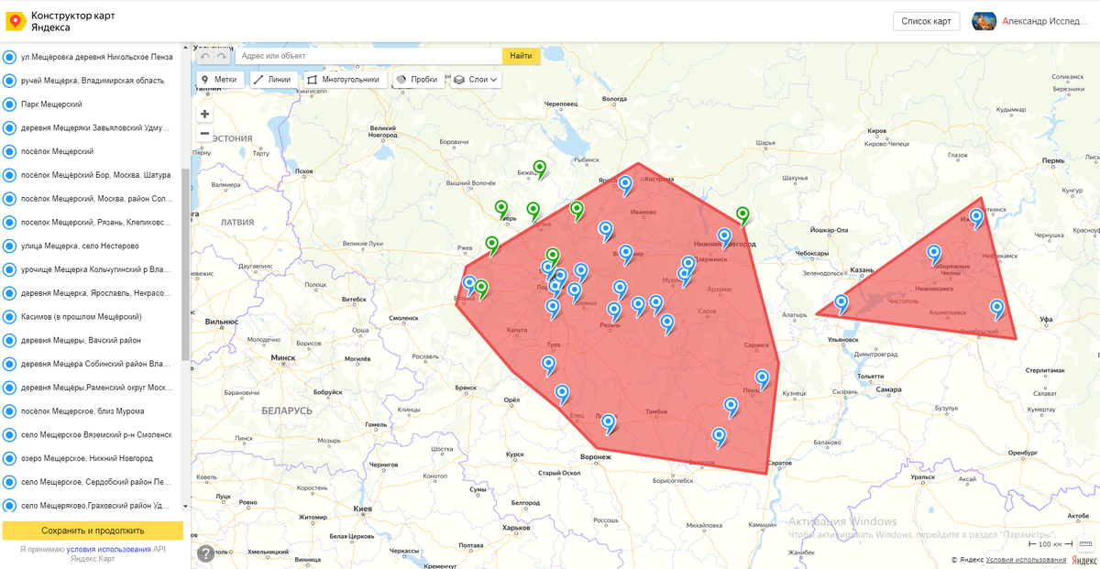The height and width of the screenshot is (569, 1100).
Task: Redo the last map edit
Action: click(223, 56)
